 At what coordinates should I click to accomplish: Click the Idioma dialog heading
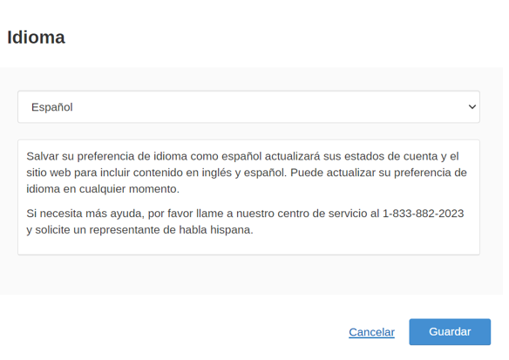pos(36,37)
